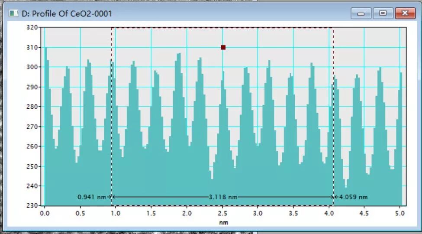The image size is (422, 234).
Task: Click the 280 y-axis value
Action: (32, 107)
